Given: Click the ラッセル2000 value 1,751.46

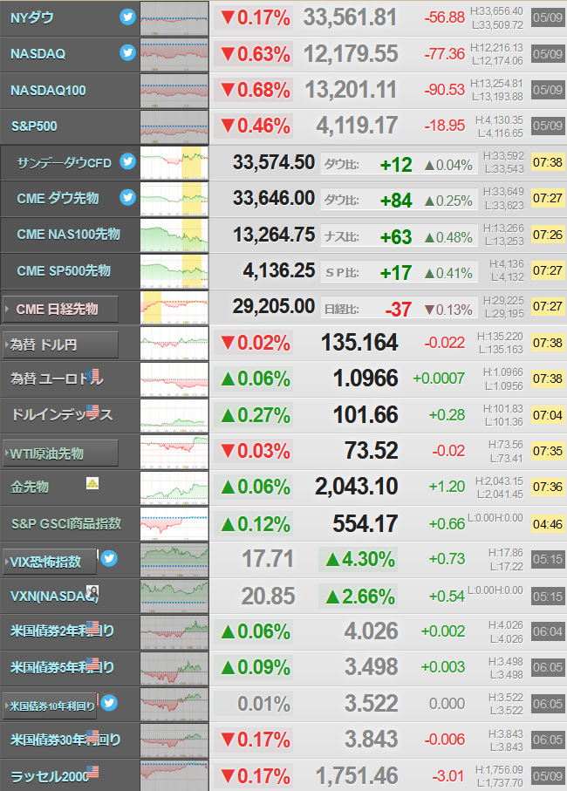Looking at the screenshot, I should click(357, 776).
